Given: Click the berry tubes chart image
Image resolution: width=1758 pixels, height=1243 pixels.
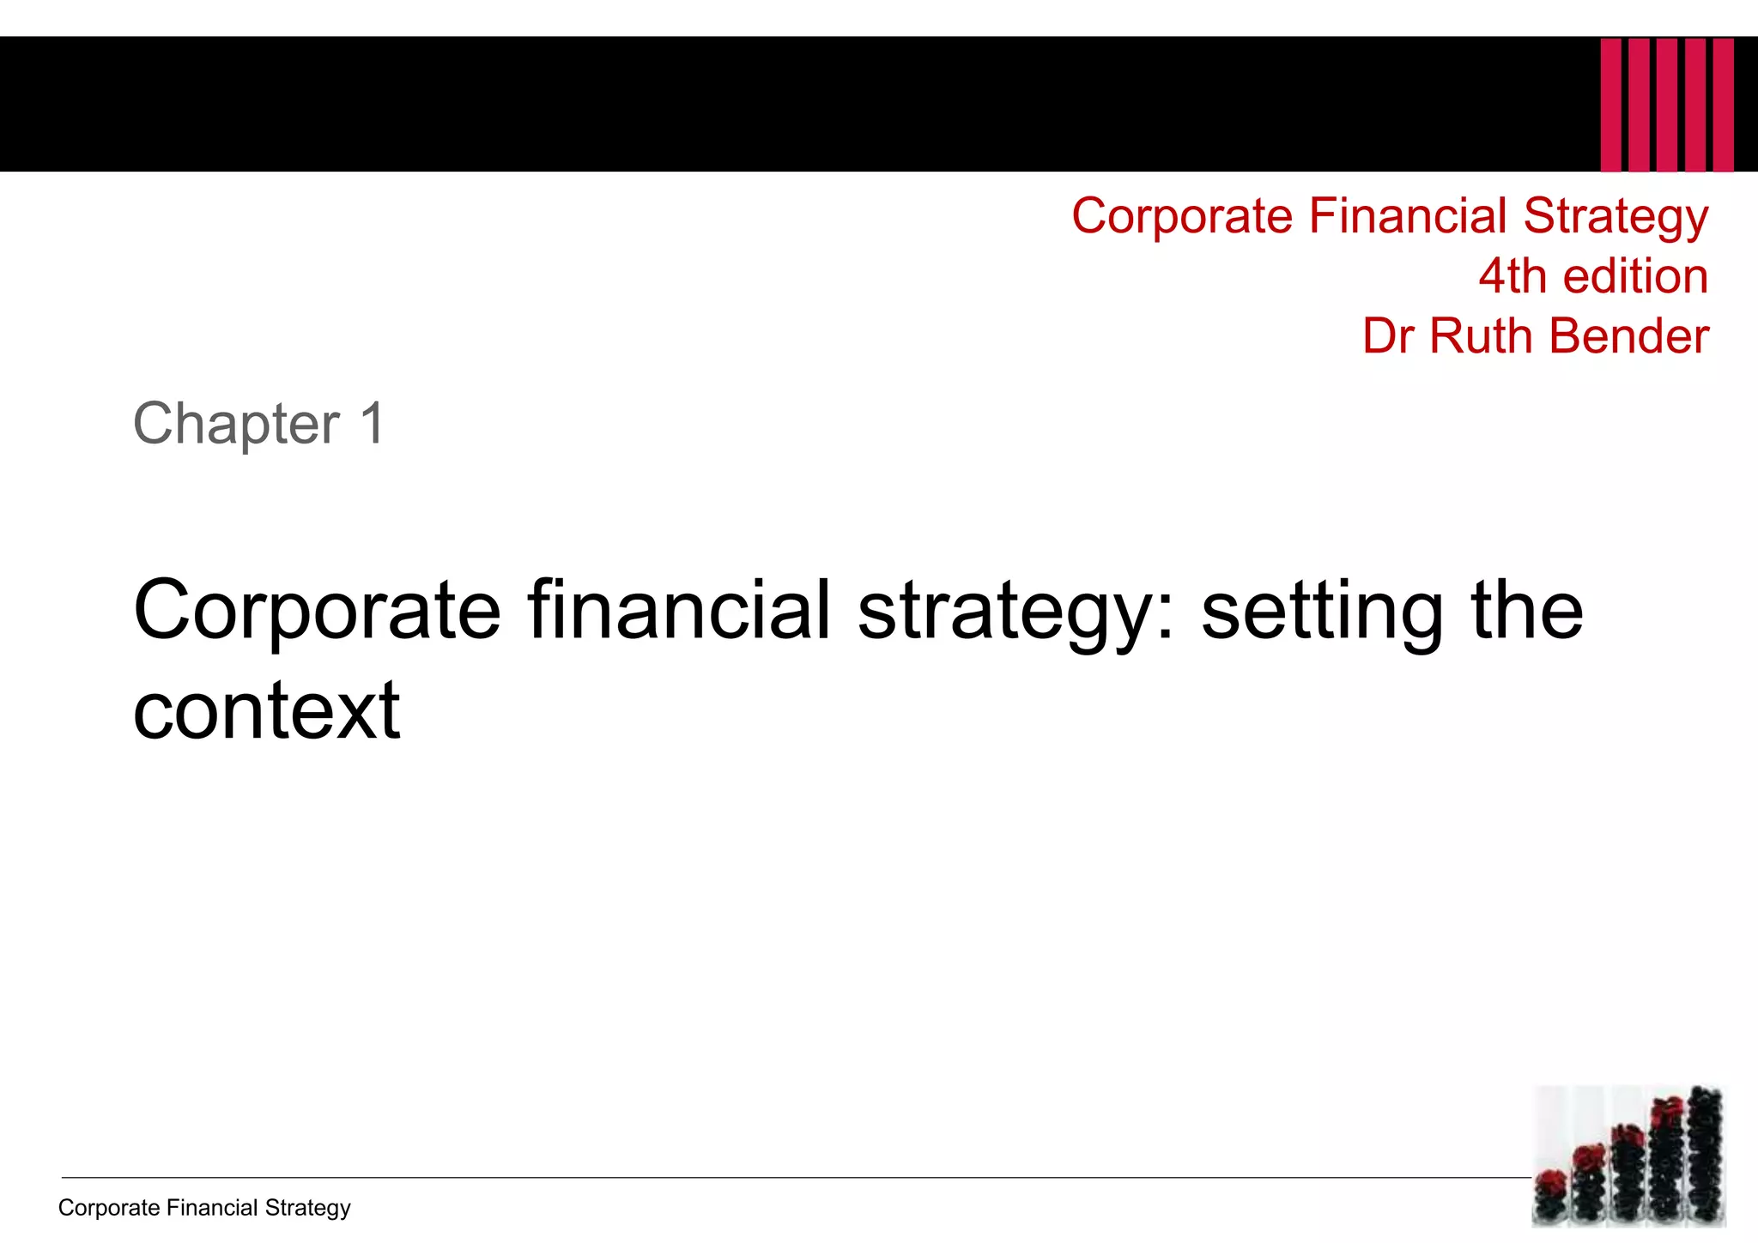Looking at the screenshot, I should [1628, 1156].
